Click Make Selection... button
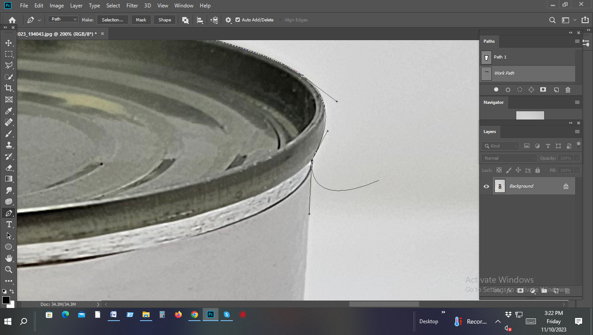Image resolution: width=593 pixels, height=335 pixels. 112,20
